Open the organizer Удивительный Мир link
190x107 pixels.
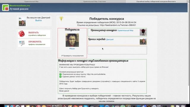[x=125, y=30]
